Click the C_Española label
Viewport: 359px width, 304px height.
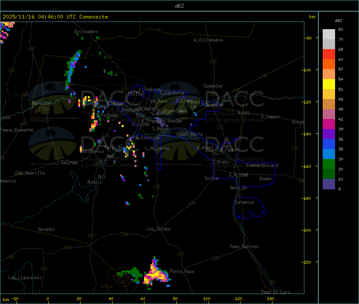[172, 93]
